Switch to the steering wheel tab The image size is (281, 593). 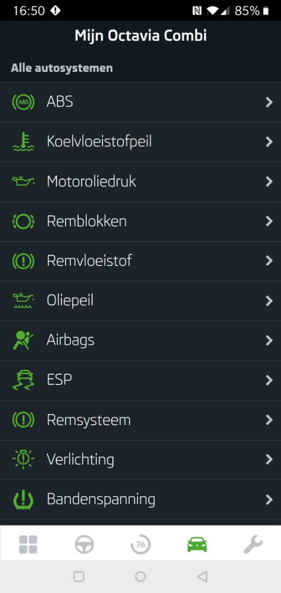click(84, 544)
